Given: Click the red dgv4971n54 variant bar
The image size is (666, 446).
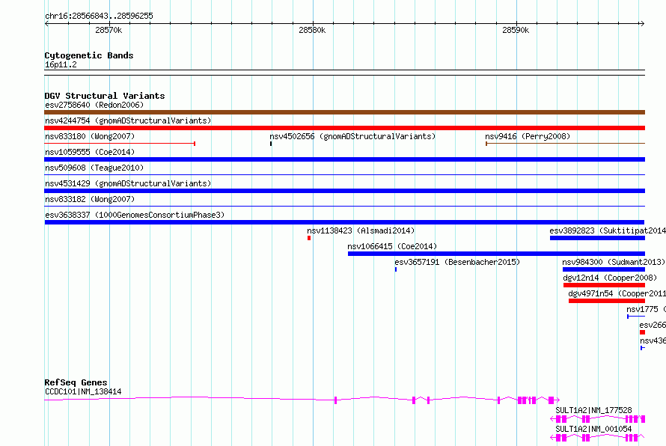Looking at the screenshot, I should point(607,301).
